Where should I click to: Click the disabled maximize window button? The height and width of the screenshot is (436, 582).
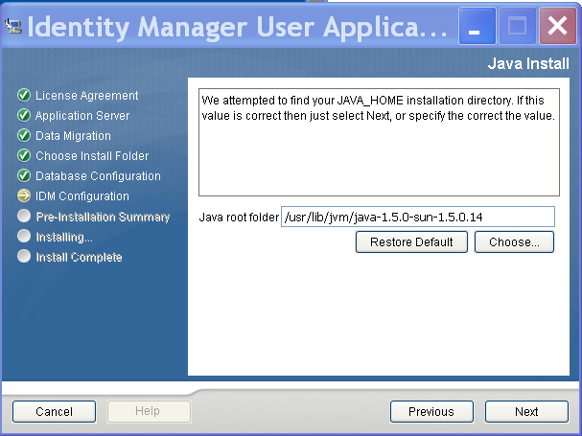[517, 26]
